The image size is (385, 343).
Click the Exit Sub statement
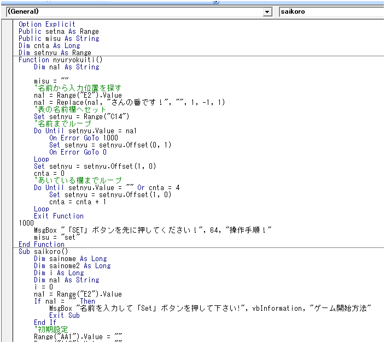(64, 316)
